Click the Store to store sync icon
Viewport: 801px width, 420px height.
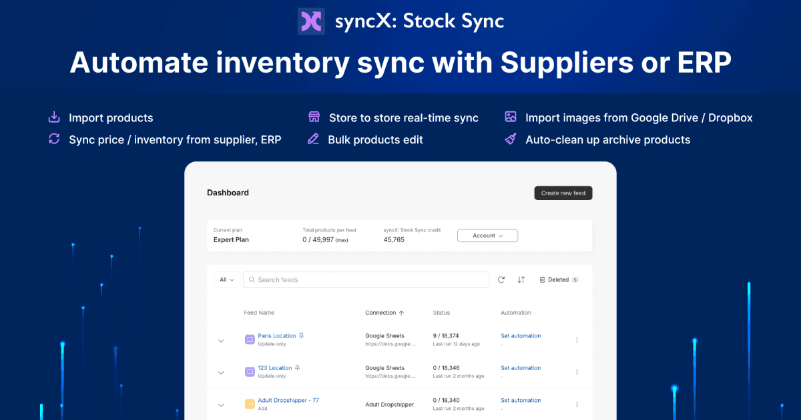(x=314, y=117)
